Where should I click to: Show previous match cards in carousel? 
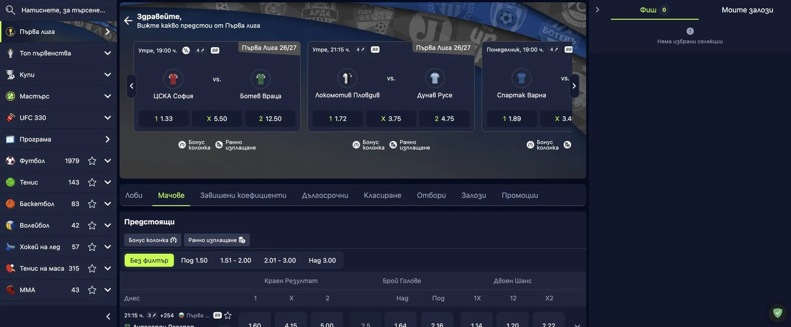pos(132,86)
